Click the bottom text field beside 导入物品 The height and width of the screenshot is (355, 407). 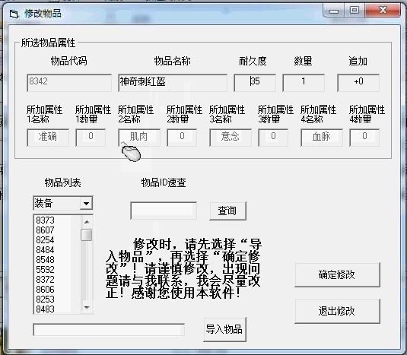109,330
